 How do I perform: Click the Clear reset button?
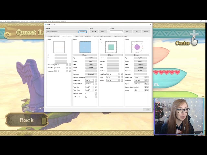(103, 32)
